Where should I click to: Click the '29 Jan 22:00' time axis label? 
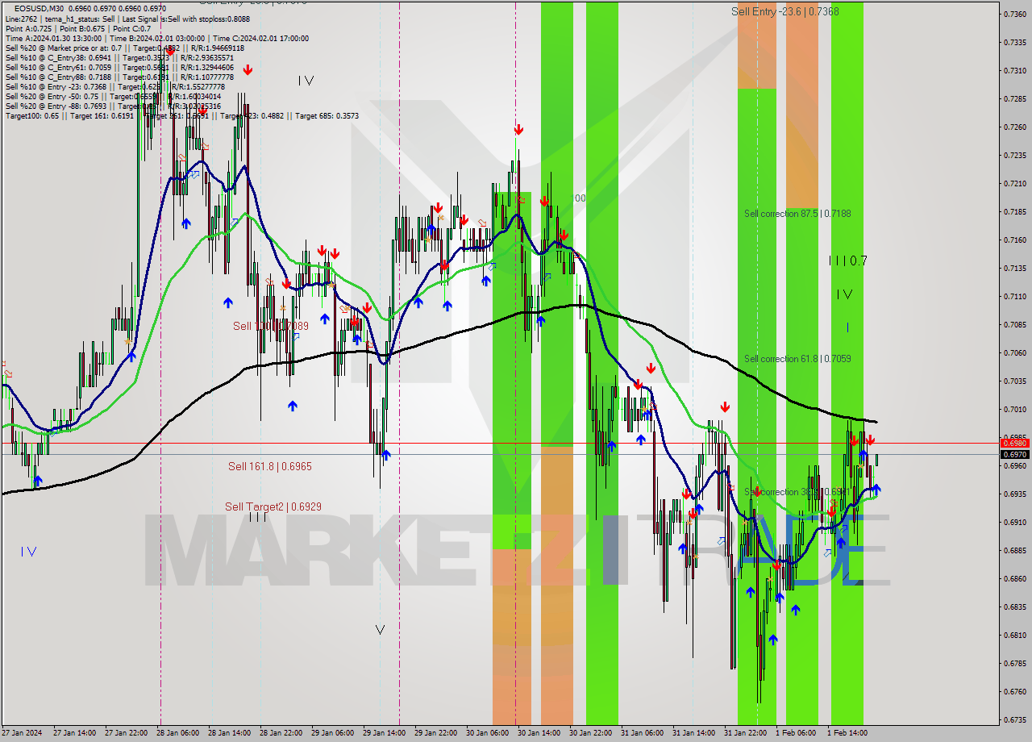tap(435, 733)
